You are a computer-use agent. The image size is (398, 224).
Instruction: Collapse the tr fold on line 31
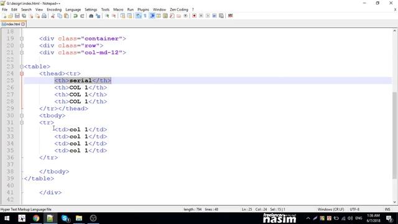22,123
